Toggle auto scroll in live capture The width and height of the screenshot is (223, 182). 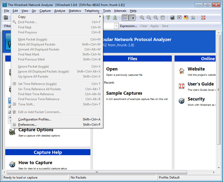click(132, 18)
